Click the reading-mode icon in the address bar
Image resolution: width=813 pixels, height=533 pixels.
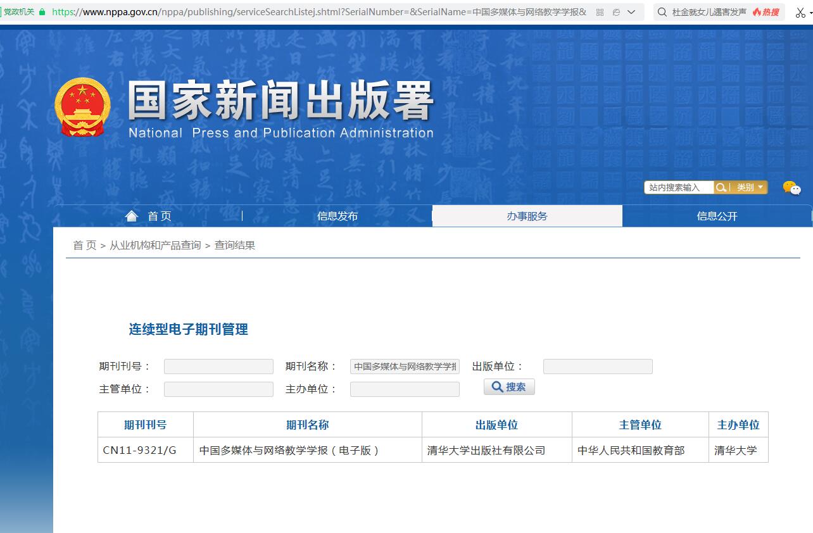[615, 11]
